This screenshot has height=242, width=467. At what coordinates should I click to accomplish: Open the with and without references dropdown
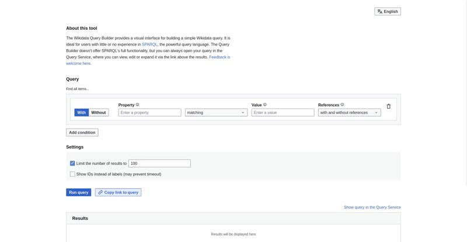[349, 112]
